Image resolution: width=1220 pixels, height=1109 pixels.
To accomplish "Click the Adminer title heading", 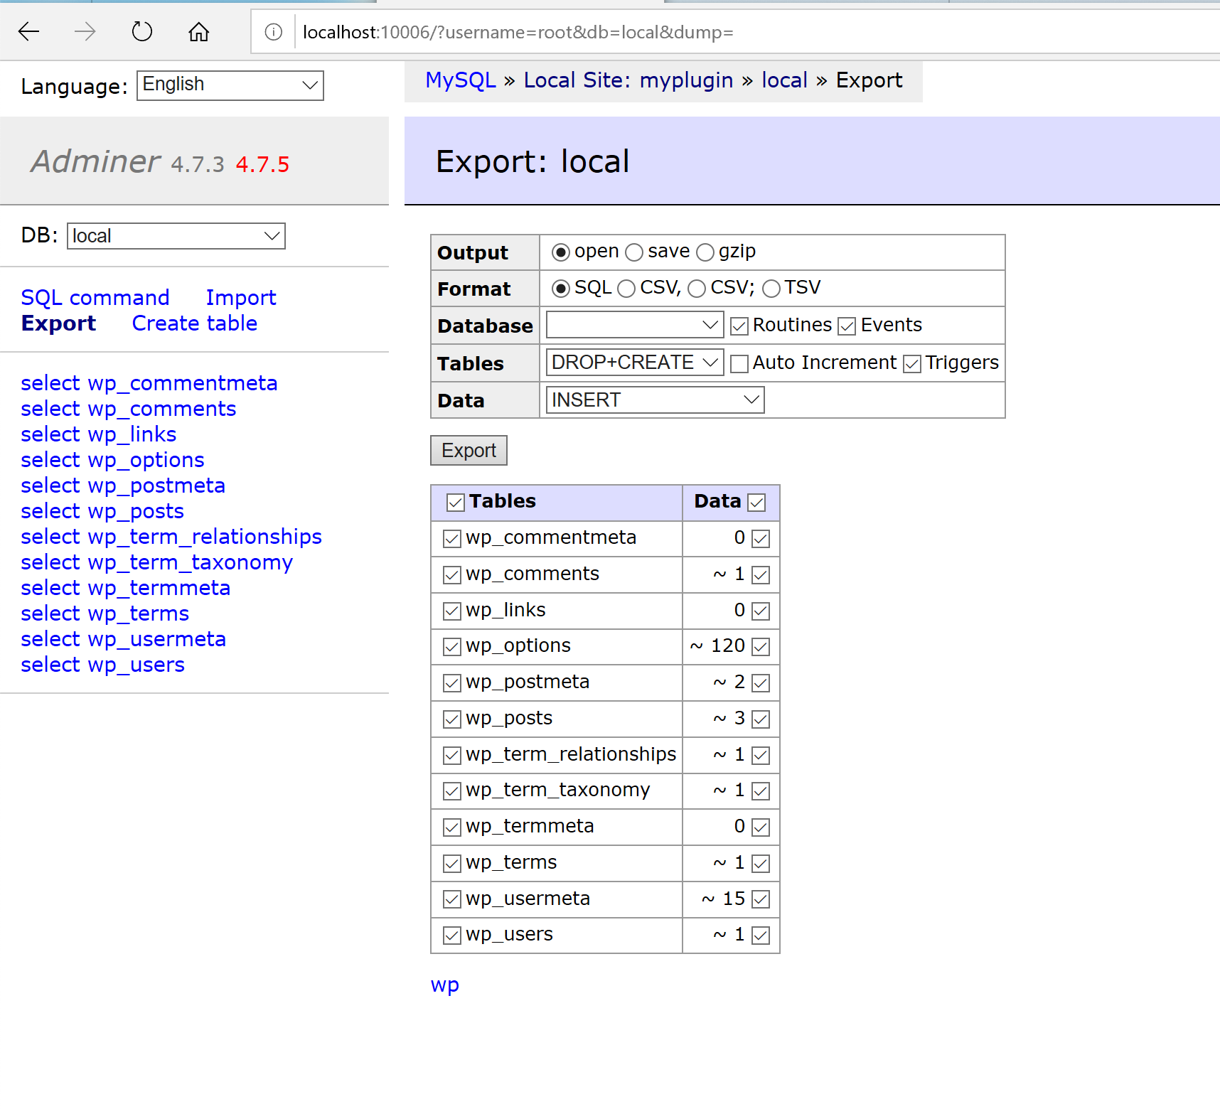I will coord(95,161).
